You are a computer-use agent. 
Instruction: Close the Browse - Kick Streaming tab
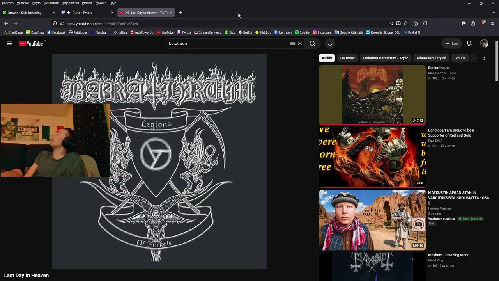54,12
